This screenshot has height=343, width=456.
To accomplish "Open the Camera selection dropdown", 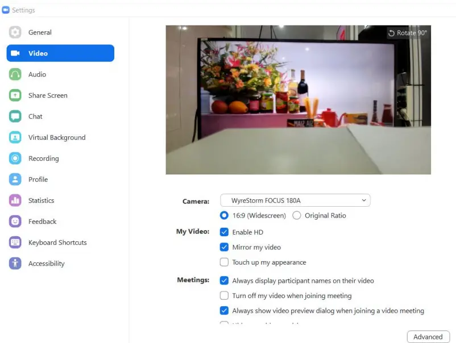I will tap(295, 200).
